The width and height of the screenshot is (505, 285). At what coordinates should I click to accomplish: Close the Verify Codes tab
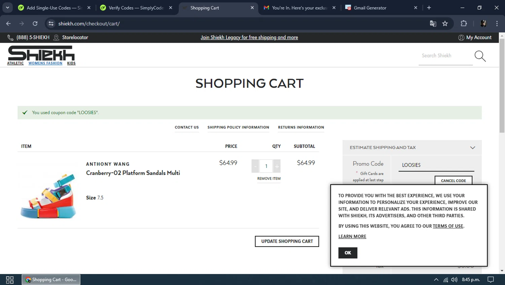[171, 8]
